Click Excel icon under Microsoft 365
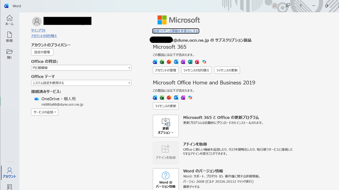Image resolution: width=339 pixels, height=190 pixels. click(162, 62)
